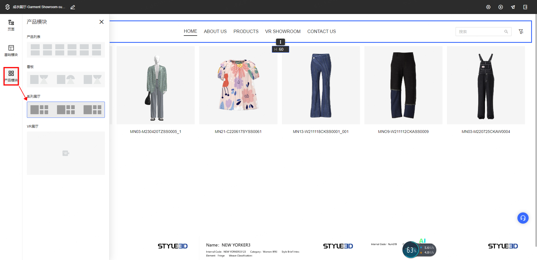Click the 看板 section label
537x260 pixels.
(30, 67)
